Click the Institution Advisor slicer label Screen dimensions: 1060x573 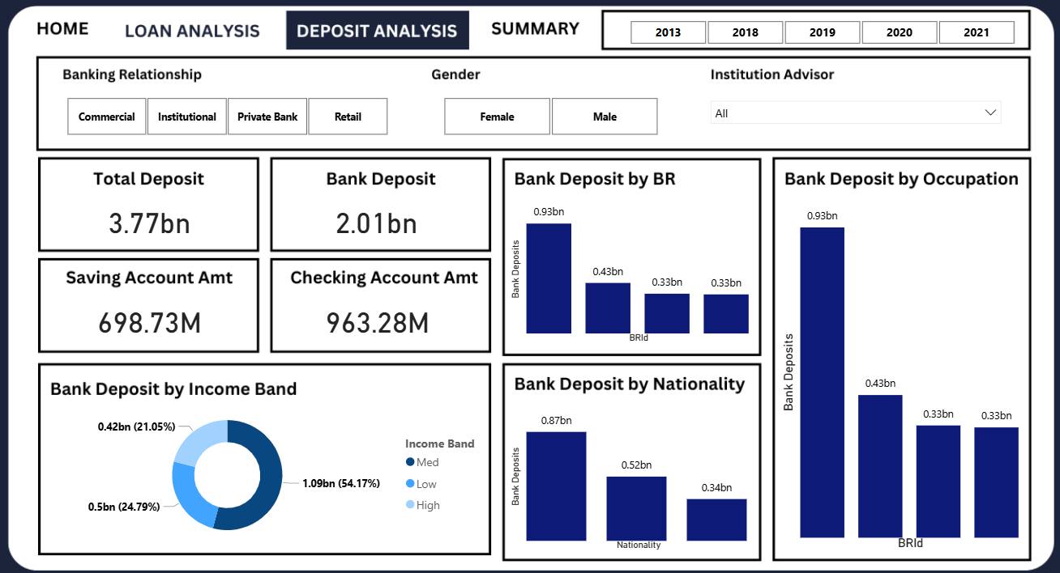772,74
